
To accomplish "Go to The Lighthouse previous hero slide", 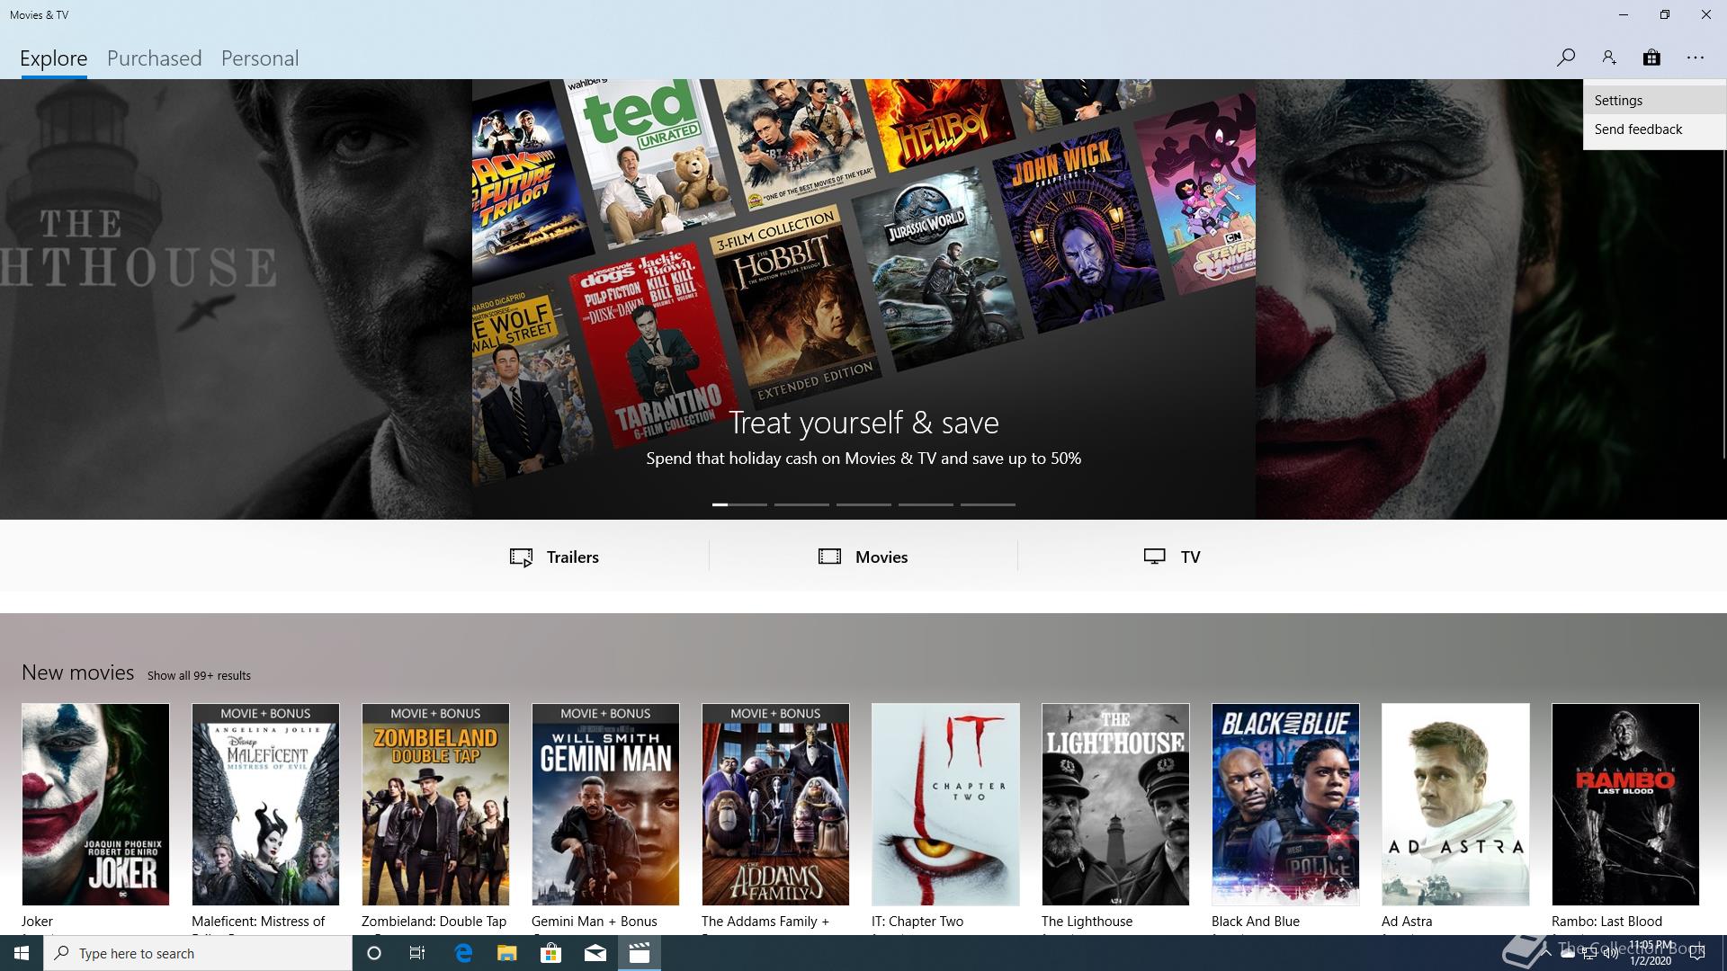I will point(236,299).
